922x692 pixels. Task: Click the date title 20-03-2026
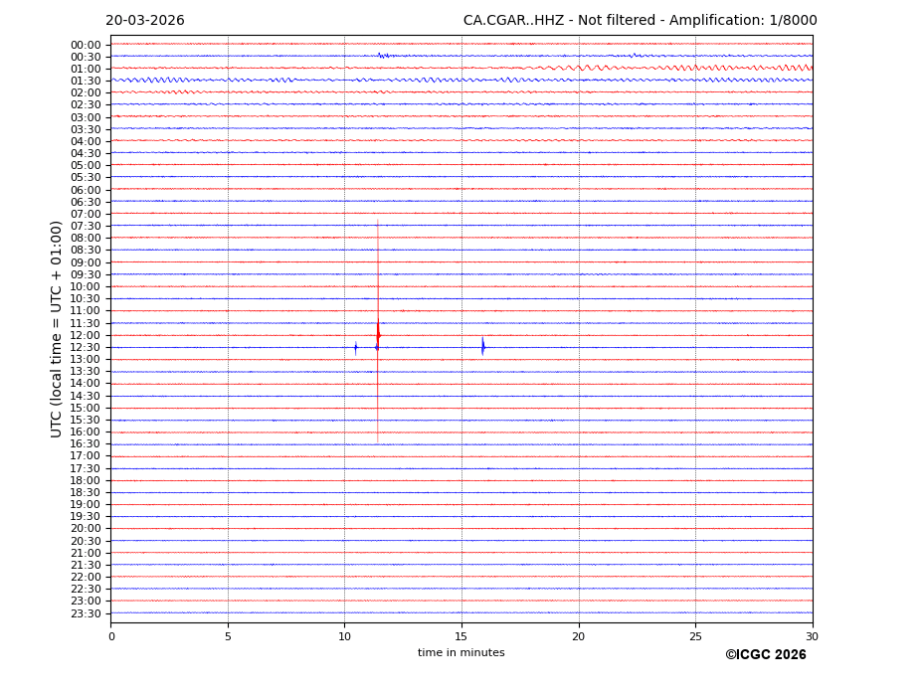click(x=145, y=21)
